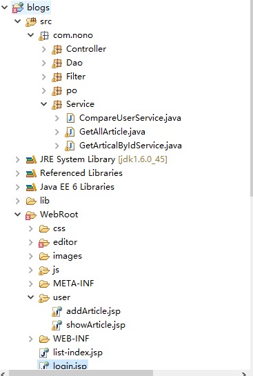Image resolution: width=253 pixels, height=376 pixels.
Task: Expand the Java EE 6 Libraries node
Action: pos(18,187)
